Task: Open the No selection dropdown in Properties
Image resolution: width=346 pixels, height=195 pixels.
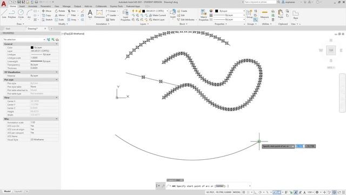Action: point(24,40)
